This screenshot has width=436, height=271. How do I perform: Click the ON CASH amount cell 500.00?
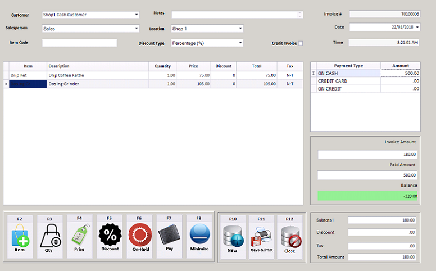pyautogui.click(x=401, y=73)
